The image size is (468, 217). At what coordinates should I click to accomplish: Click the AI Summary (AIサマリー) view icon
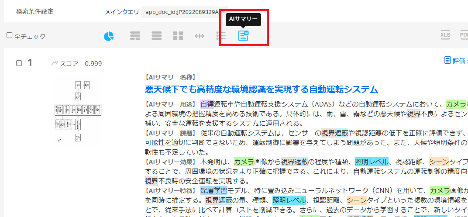[243, 36]
